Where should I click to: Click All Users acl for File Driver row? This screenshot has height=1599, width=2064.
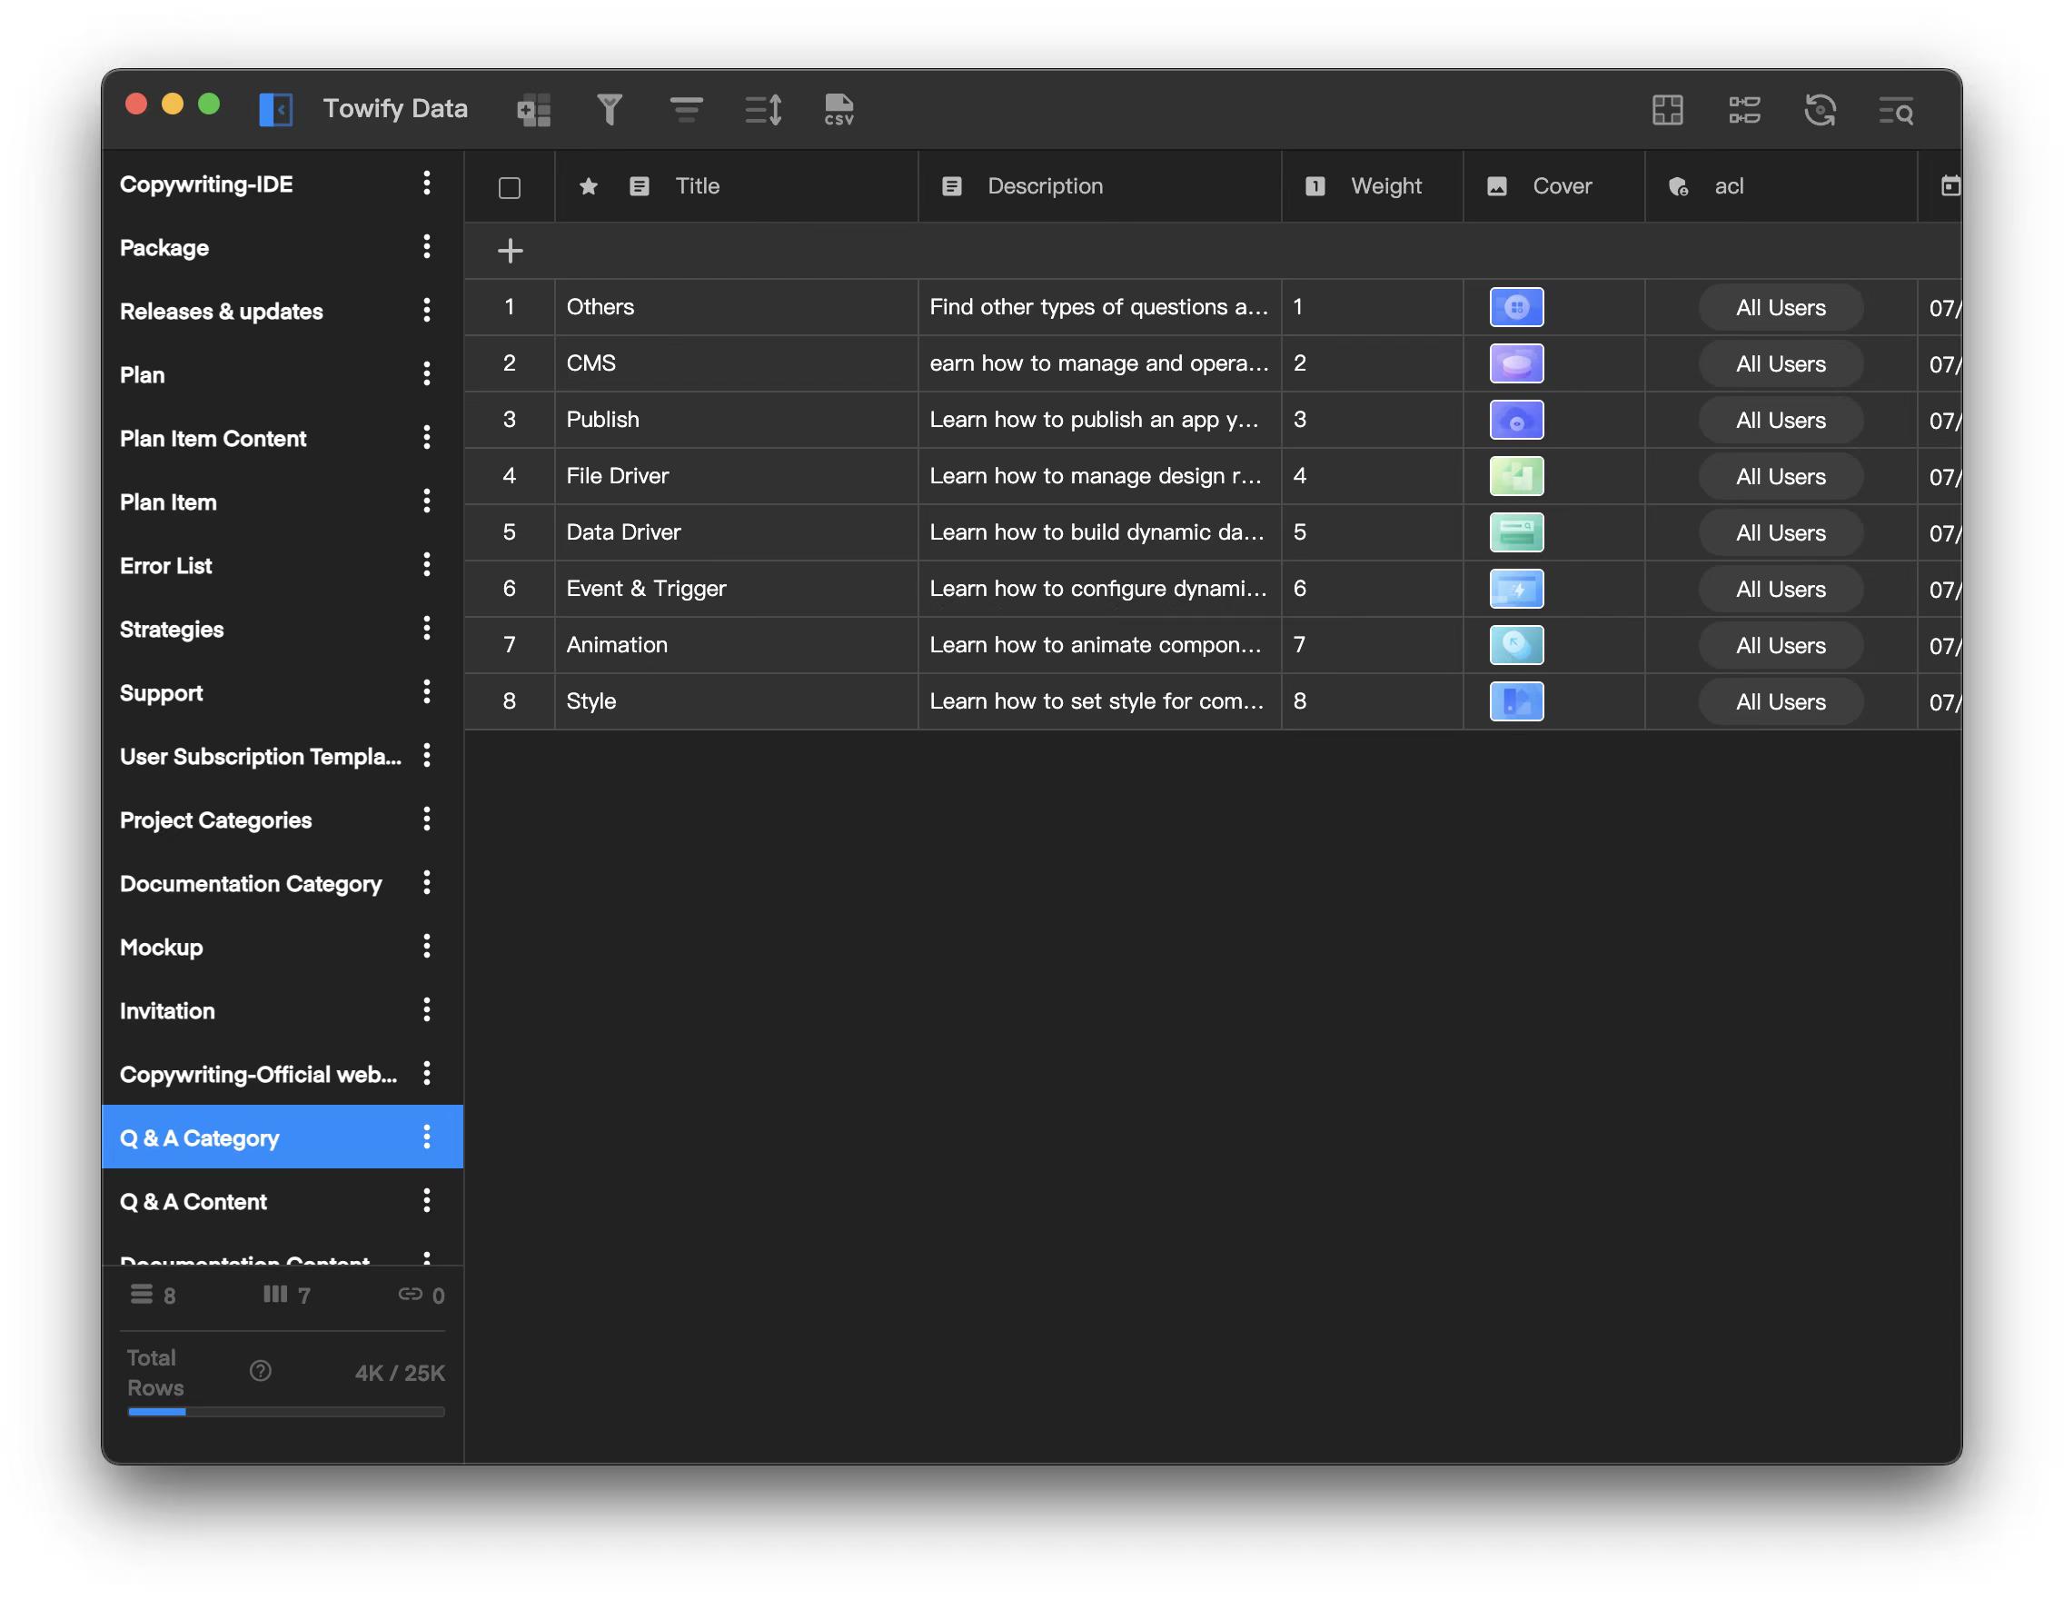[1781, 477]
